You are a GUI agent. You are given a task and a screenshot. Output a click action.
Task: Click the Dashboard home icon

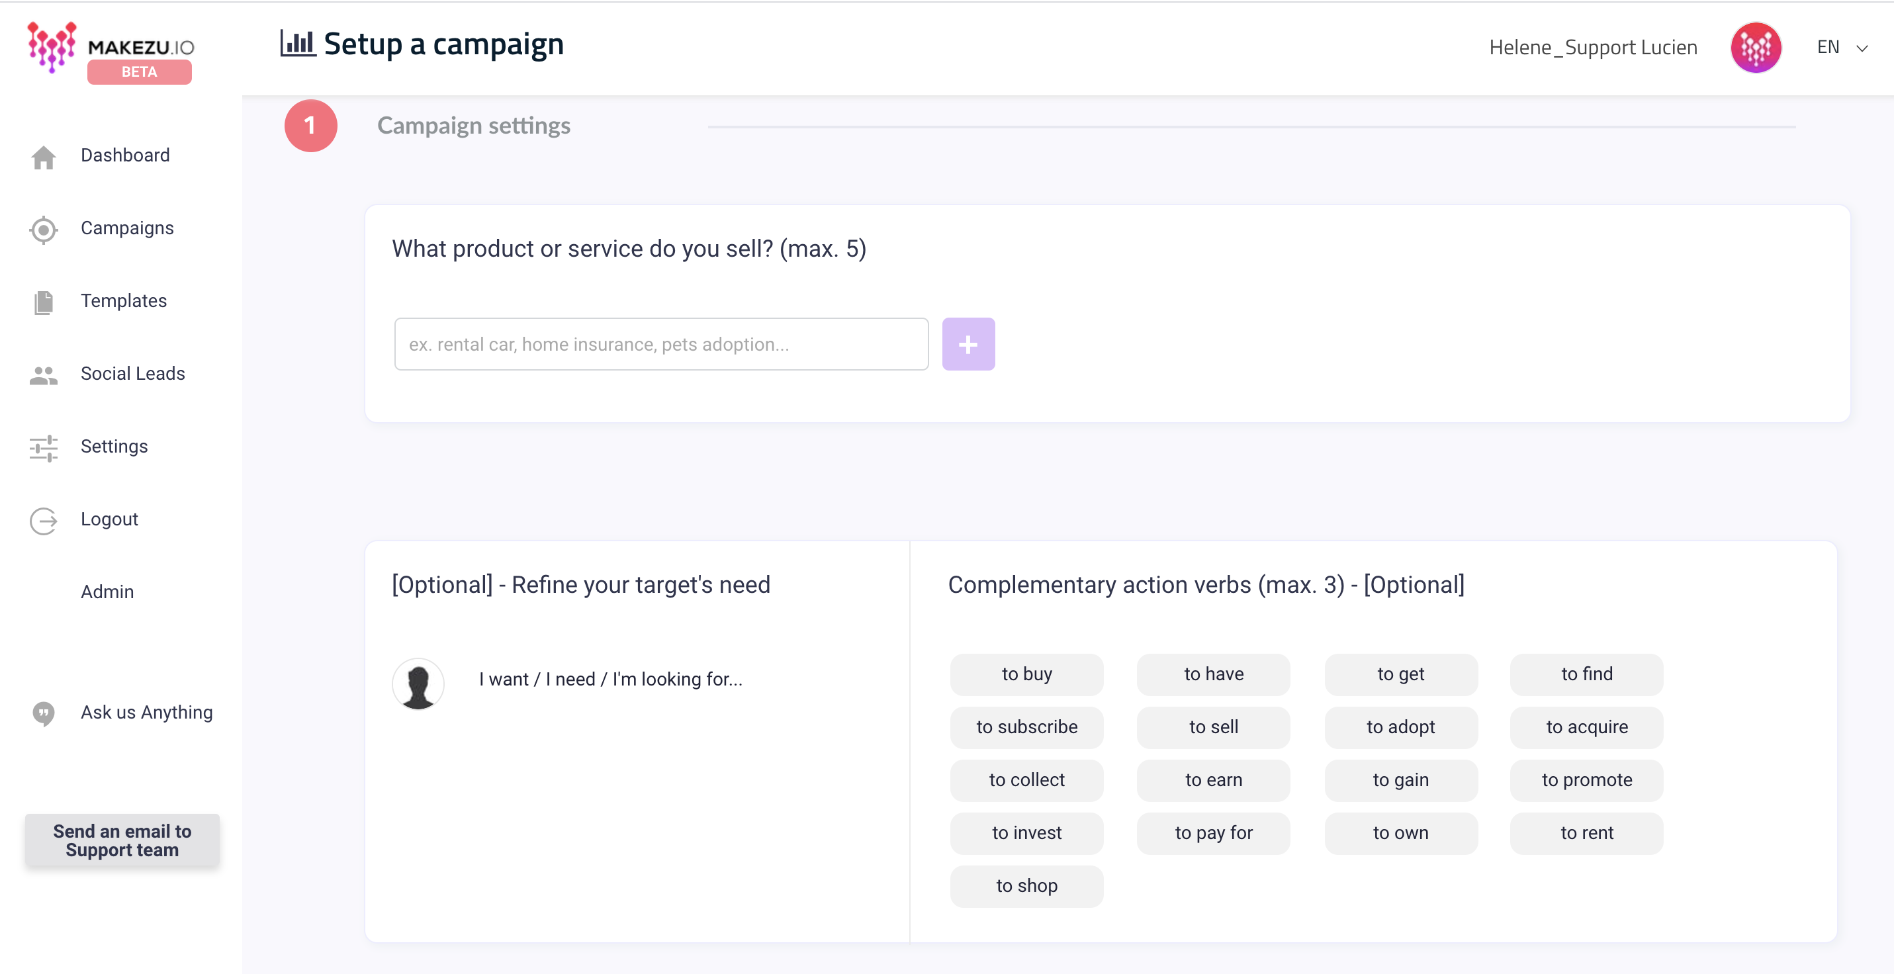tap(44, 157)
